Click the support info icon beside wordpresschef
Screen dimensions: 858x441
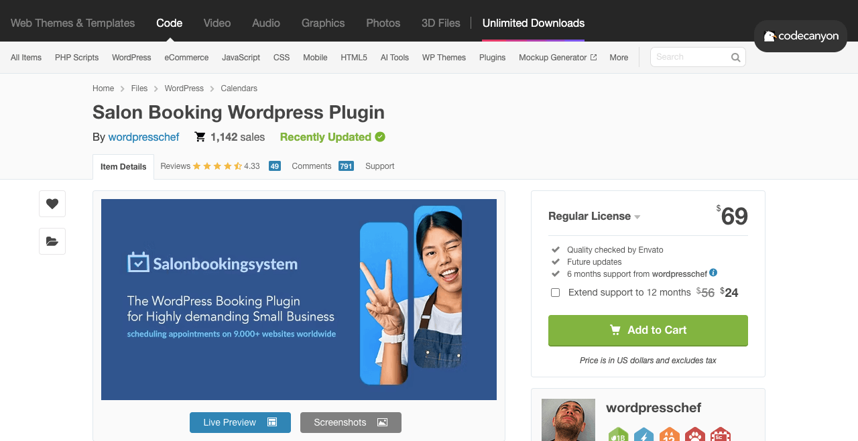click(x=713, y=273)
